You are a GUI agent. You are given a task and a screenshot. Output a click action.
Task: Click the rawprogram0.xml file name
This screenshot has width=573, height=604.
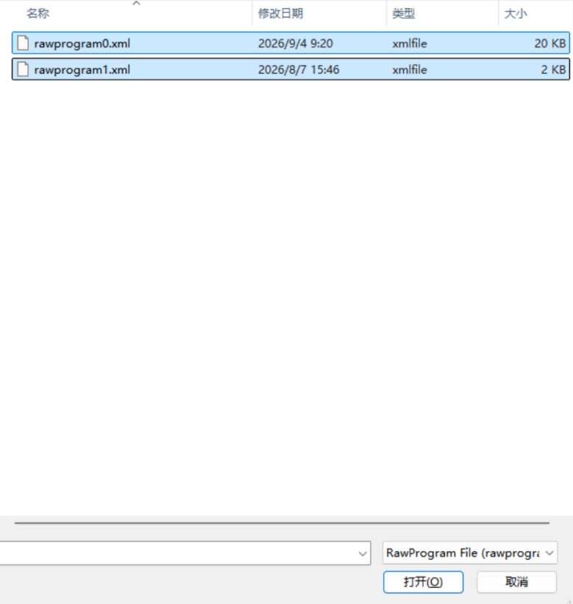pos(82,43)
